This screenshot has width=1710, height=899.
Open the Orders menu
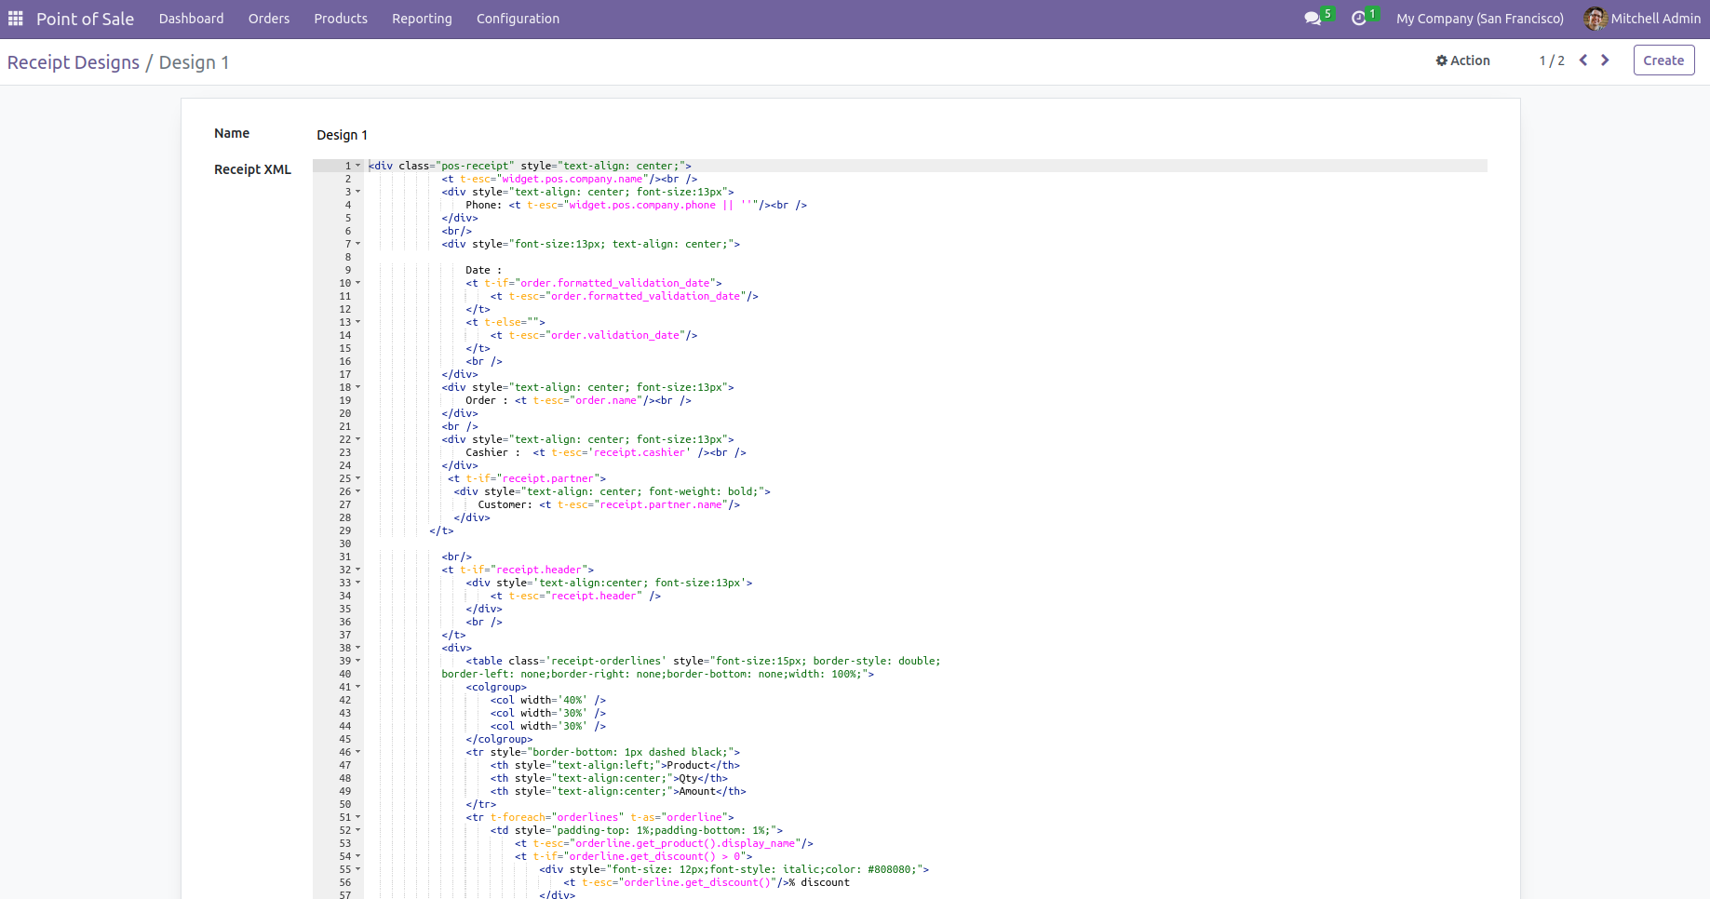point(269,19)
